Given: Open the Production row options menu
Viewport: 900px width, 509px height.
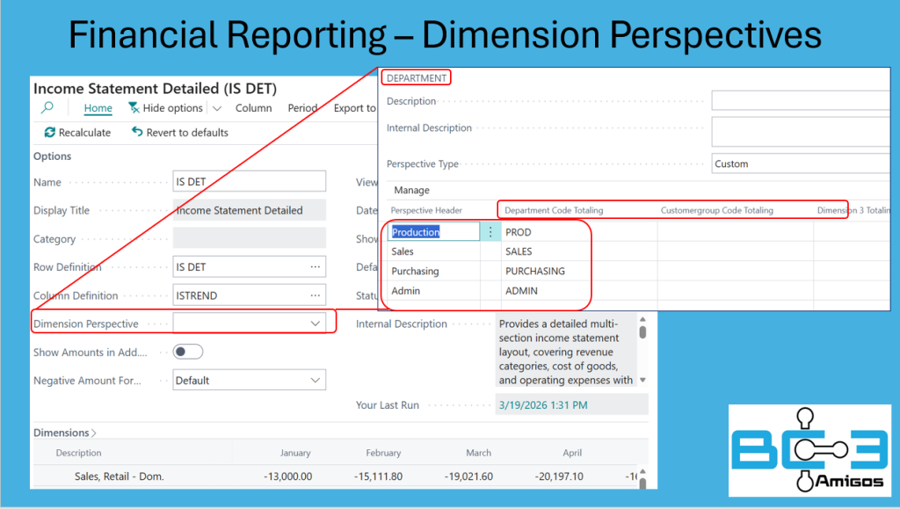Looking at the screenshot, I should point(490,232).
